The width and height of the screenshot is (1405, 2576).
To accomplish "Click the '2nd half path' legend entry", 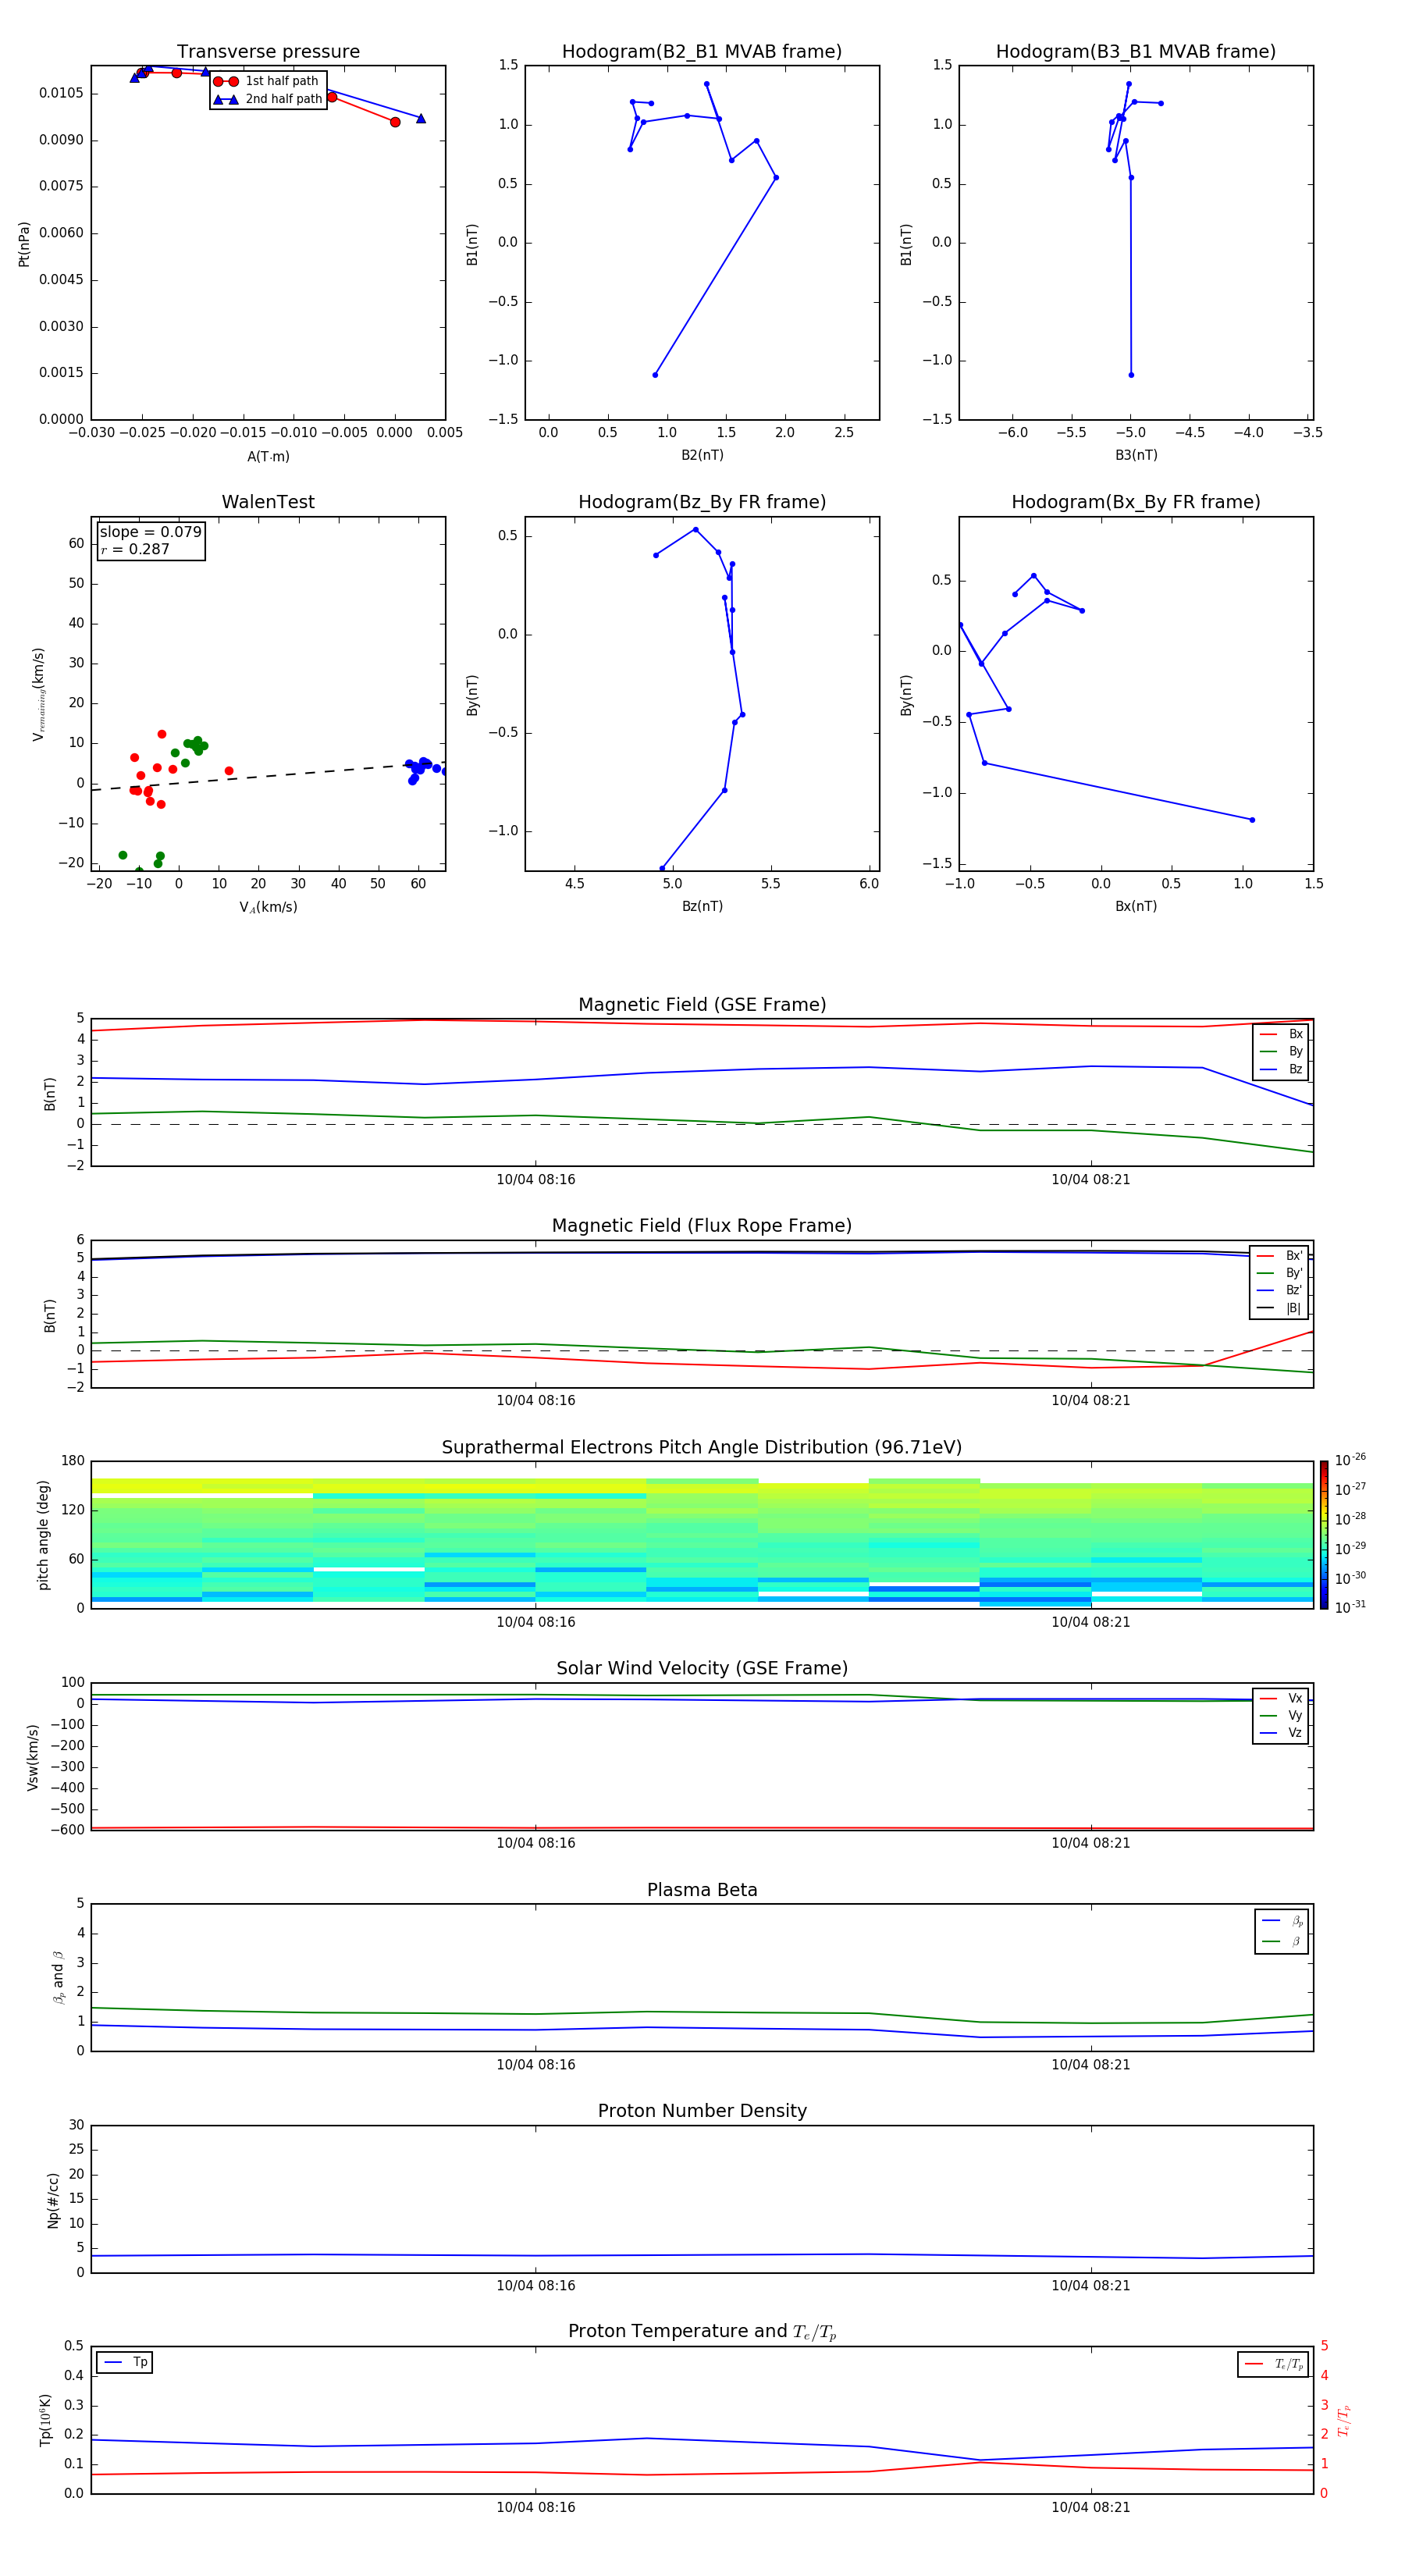I will click(268, 99).
